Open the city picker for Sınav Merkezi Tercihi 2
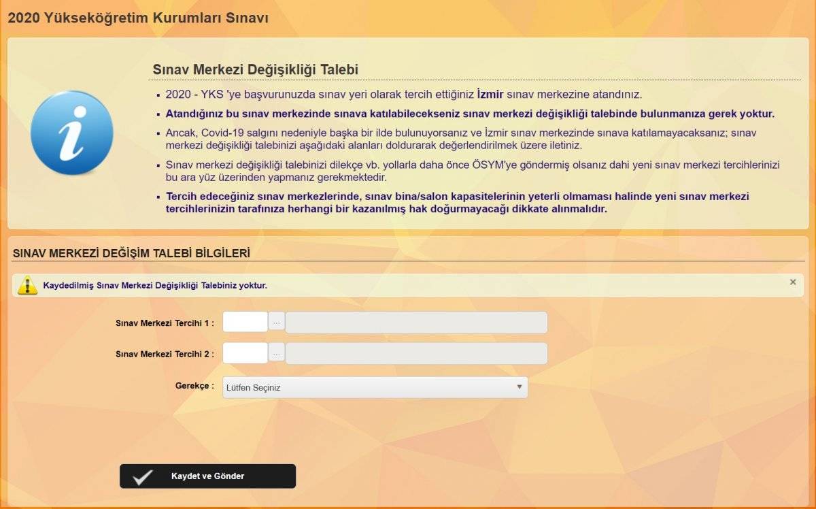This screenshot has width=816, height=509. (276, 353)
